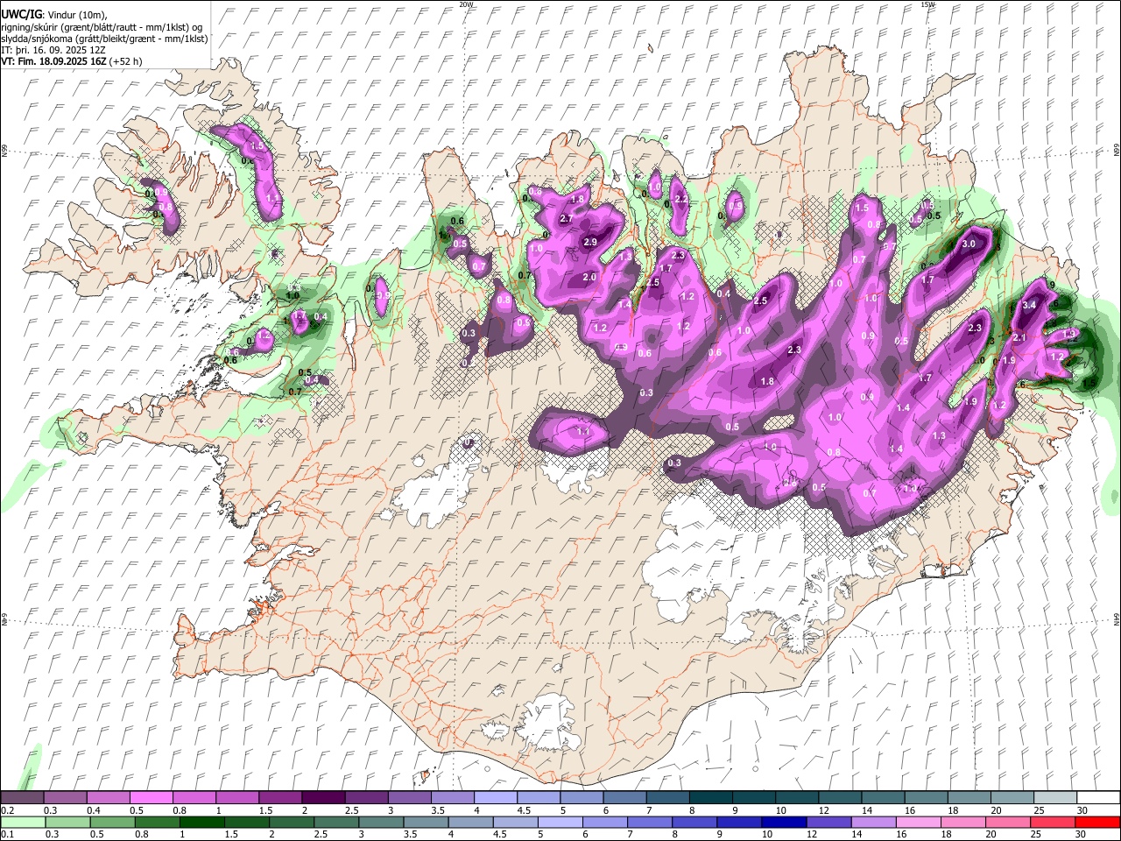Viewport: 1121px width, 841px height.
Task: Click the '12' label in the snow legend
Action: click(x=823, y=810)
